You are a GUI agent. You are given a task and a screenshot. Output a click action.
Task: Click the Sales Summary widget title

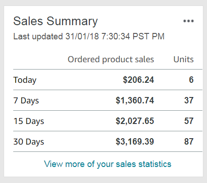pos(56,22)
